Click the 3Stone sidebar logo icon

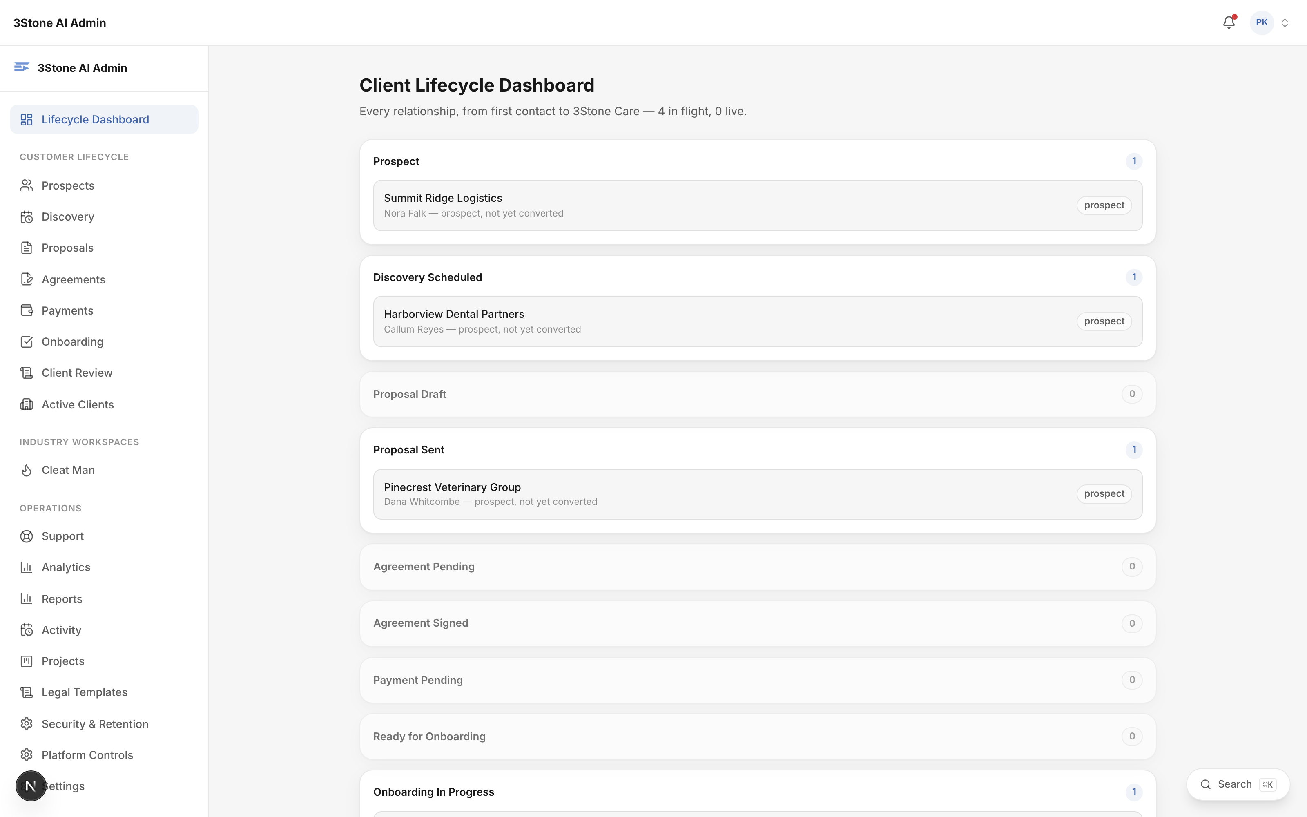coord(22,67)
